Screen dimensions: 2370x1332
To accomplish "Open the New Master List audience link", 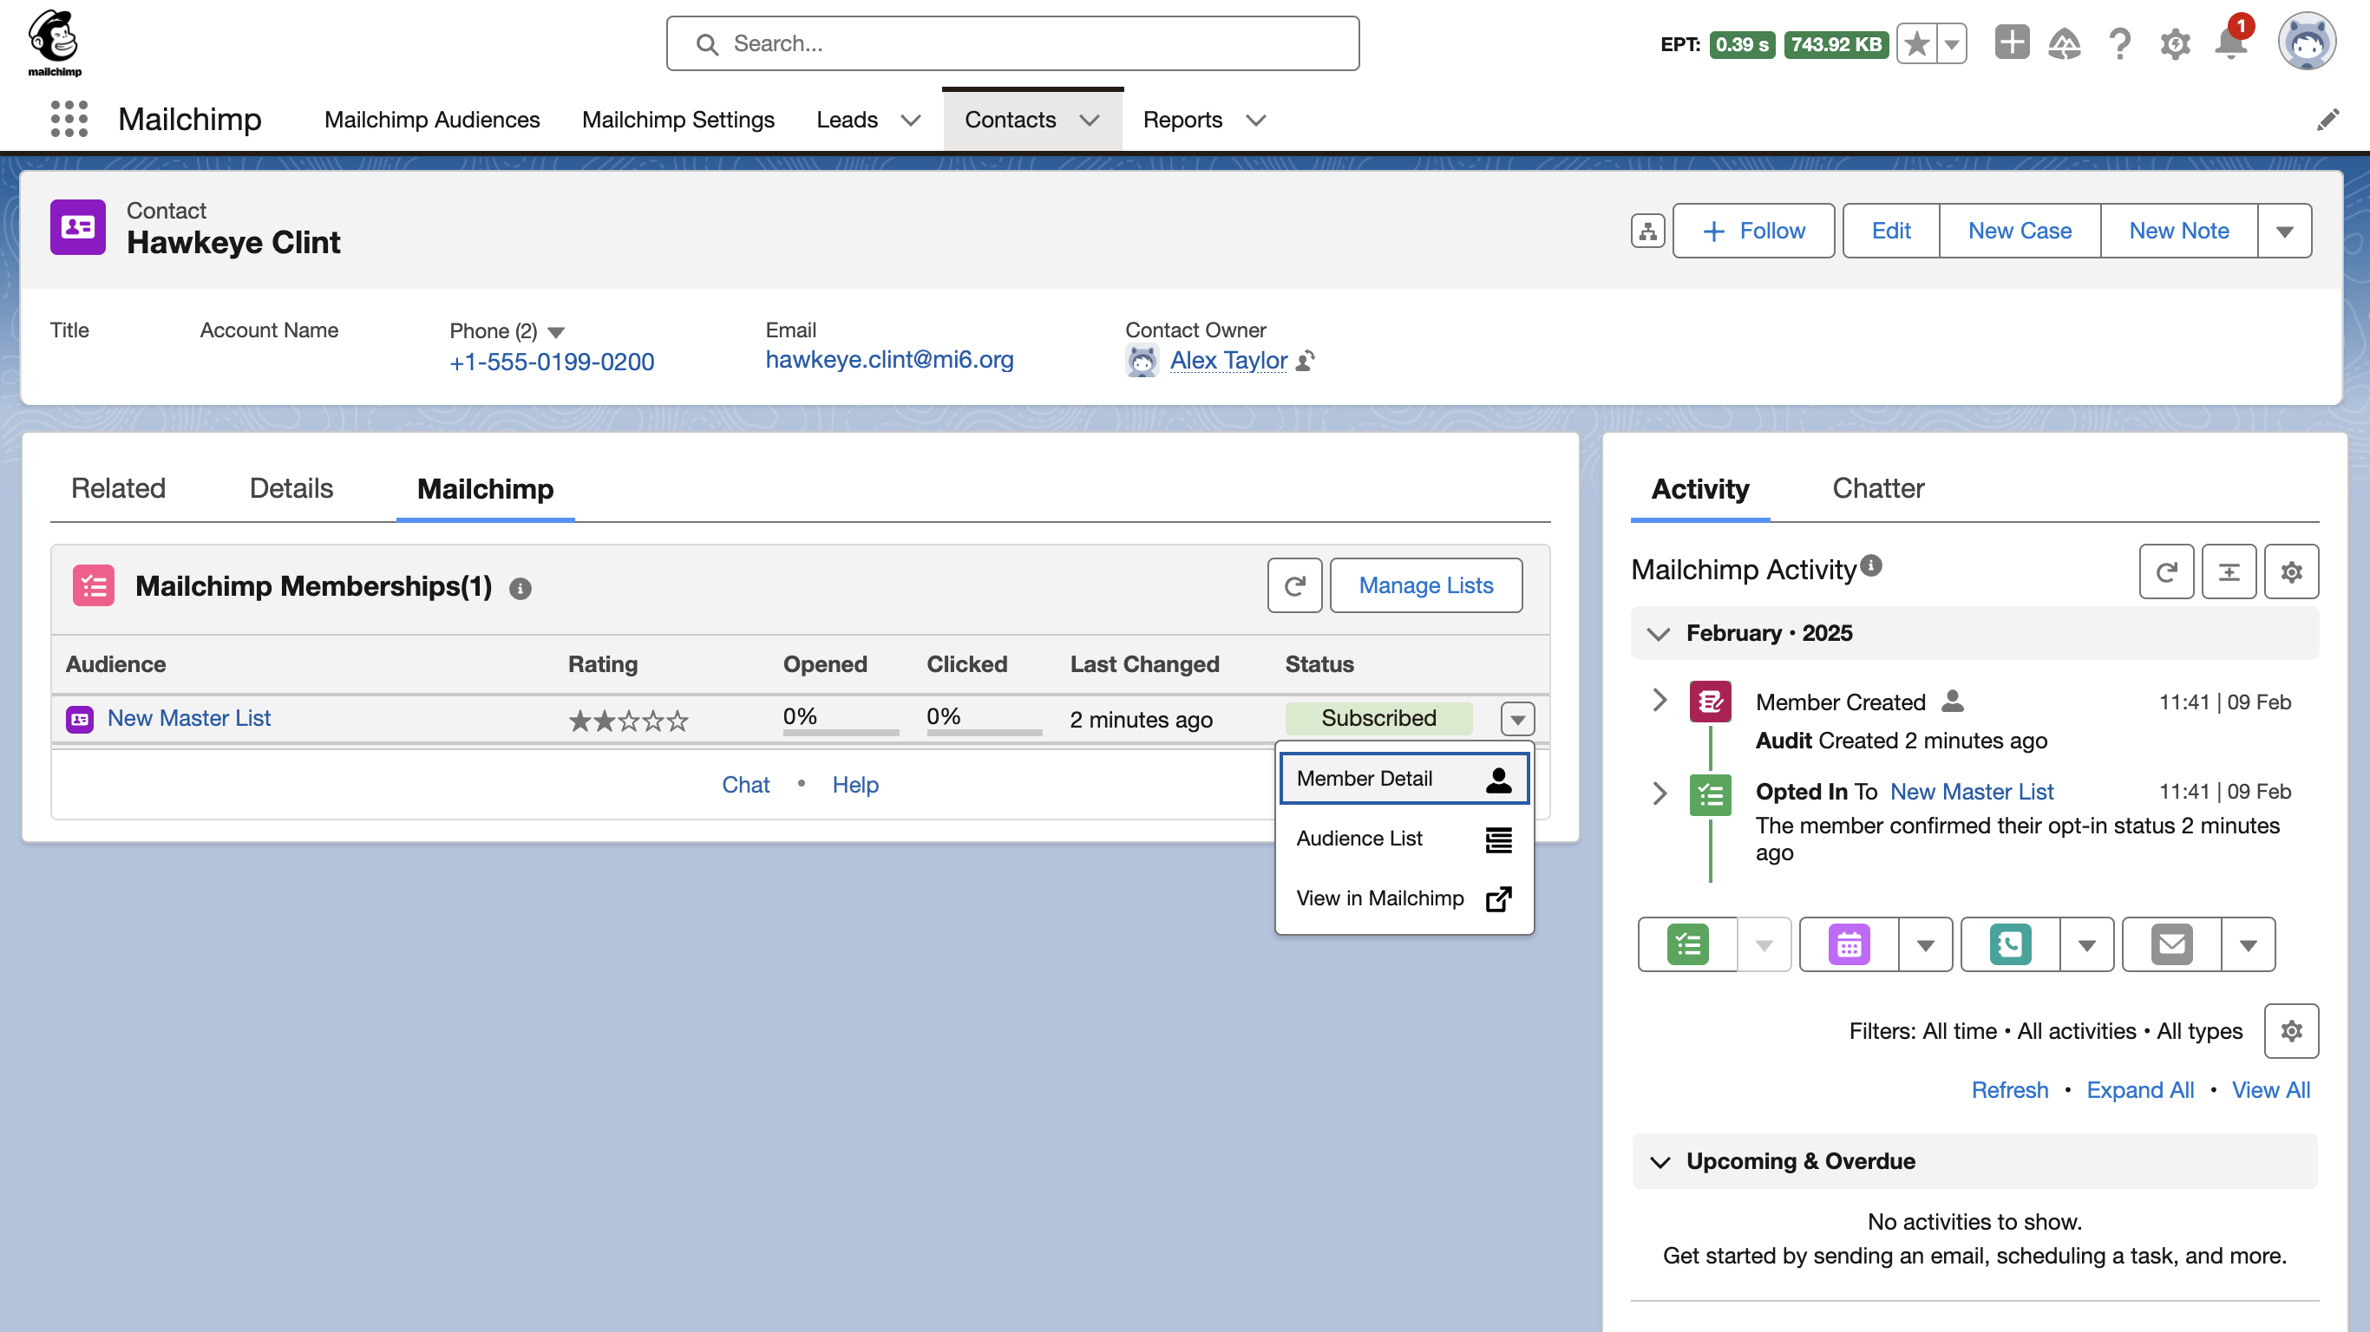I will [188, 717].
